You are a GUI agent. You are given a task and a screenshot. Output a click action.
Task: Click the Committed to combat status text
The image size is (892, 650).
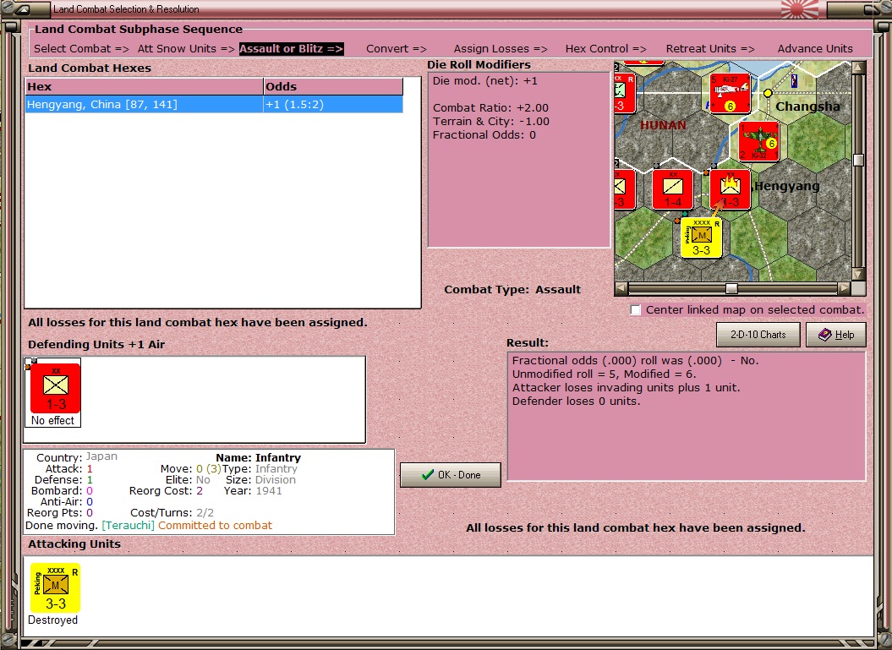point(215,526)
